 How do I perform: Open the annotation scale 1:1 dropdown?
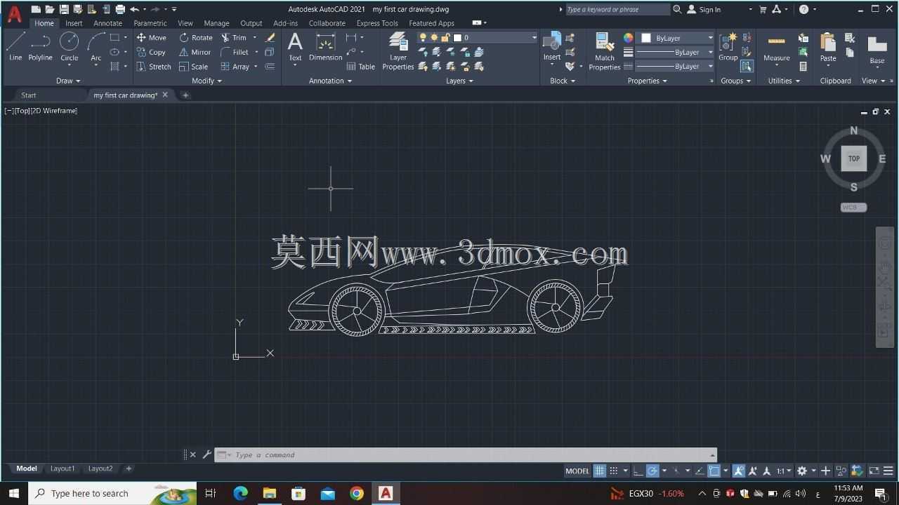pos(784,471)
